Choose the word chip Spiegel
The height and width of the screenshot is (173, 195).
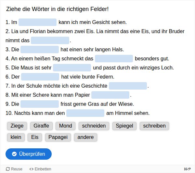tap(124, 126)
